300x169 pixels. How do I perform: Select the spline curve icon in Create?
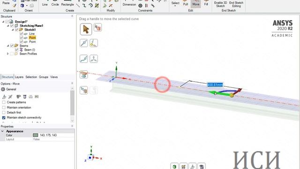(84, 6)
